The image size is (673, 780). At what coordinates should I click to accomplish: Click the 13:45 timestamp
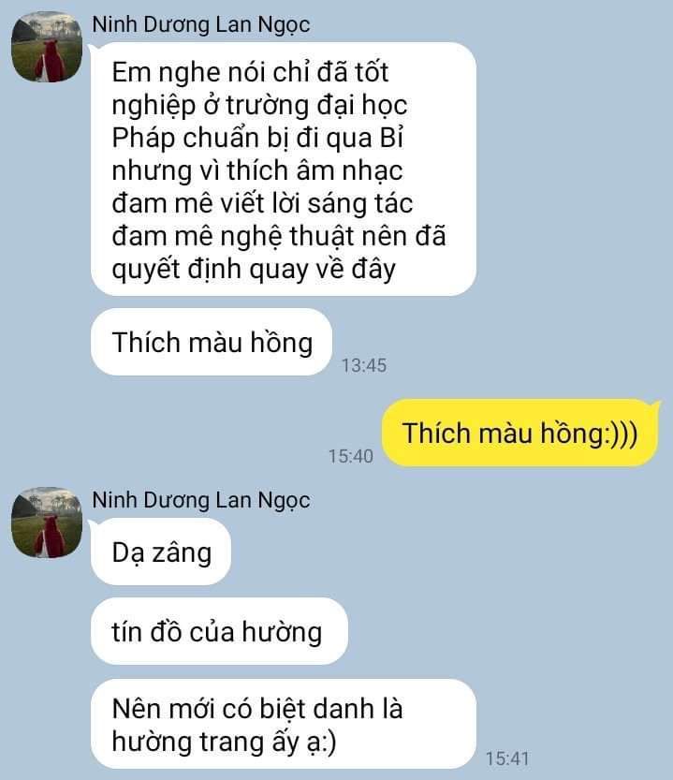click(x=363, y=365)
